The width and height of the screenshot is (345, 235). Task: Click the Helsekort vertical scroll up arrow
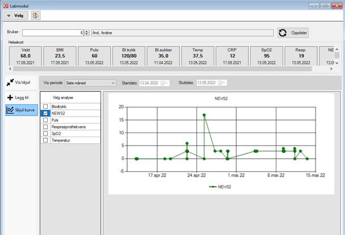pyautogui.click(x=337, y=50)
